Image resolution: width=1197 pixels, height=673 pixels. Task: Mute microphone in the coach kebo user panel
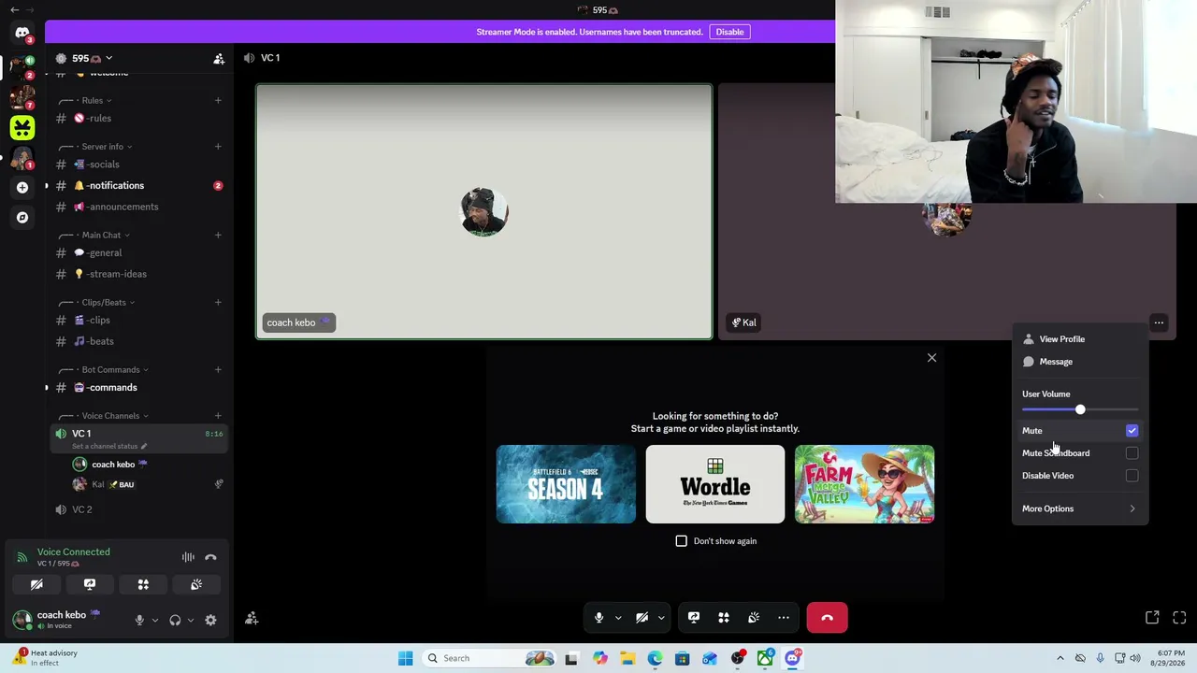coord(139,620)
